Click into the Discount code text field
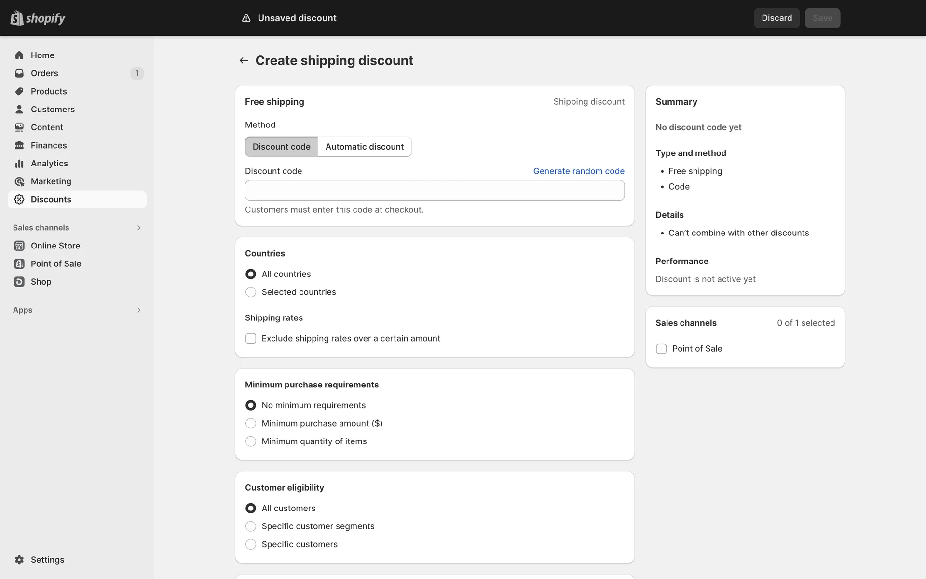The height and width of the screenshot is (579, 926). [x=434, y=191]
